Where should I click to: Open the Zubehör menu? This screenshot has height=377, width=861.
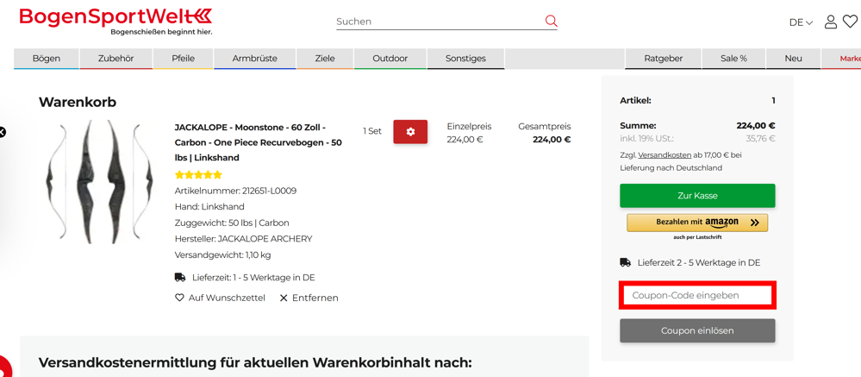115,59
